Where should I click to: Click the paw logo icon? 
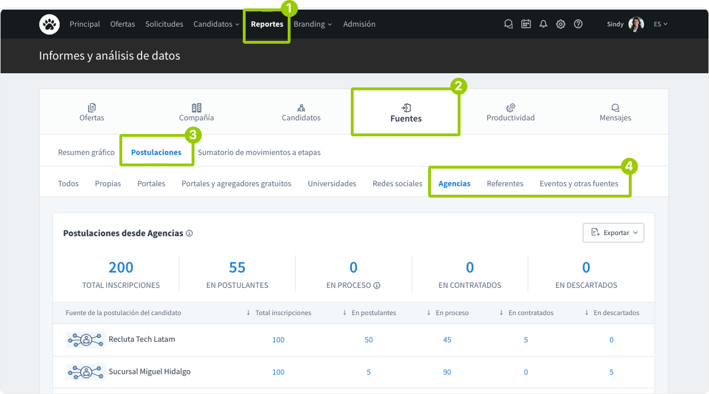[49, 24]
